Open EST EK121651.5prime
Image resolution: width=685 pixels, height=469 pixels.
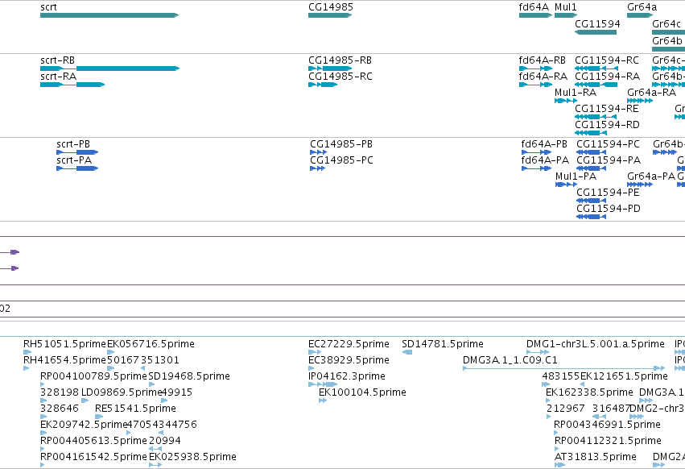click(x=582, y=384)
